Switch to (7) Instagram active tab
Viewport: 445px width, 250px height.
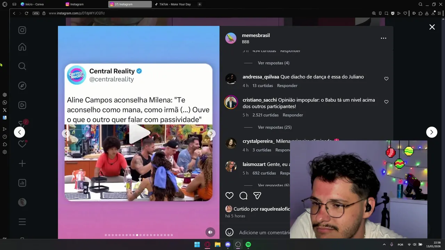point(130,4)
